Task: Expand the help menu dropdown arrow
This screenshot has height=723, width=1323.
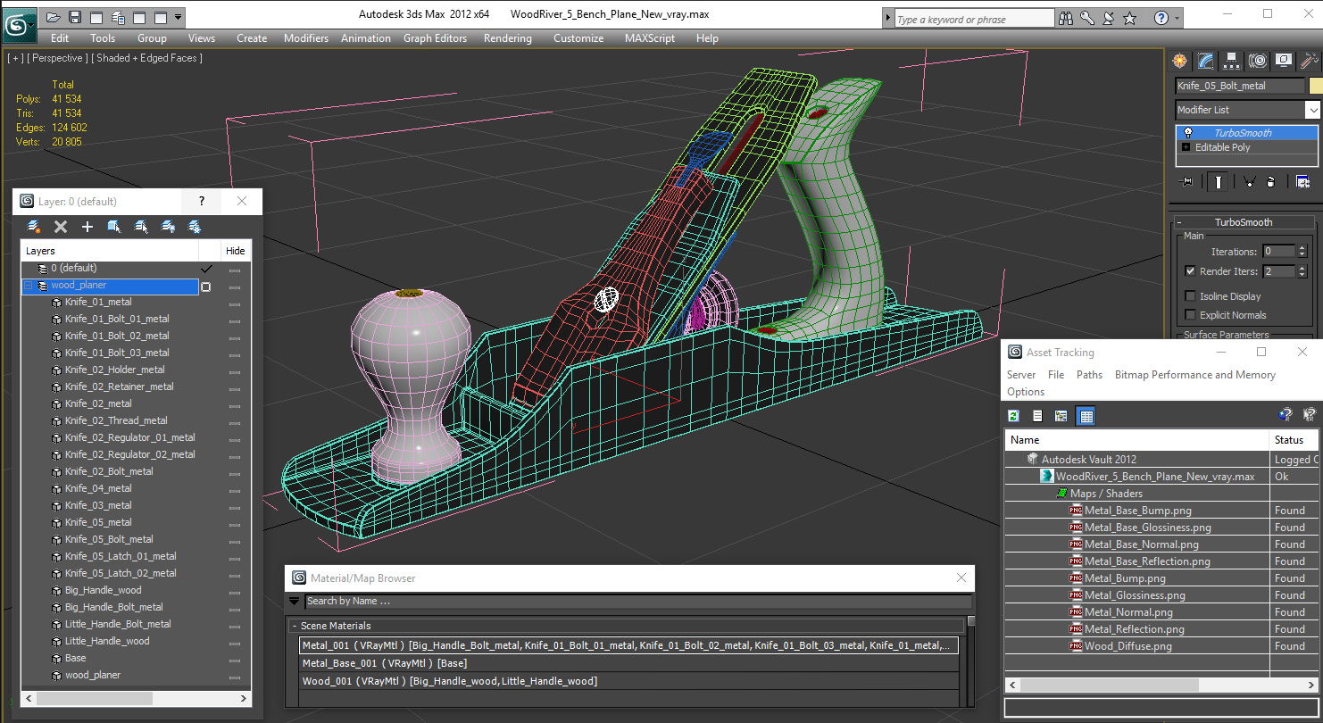Action: (x=1176, y=18)
